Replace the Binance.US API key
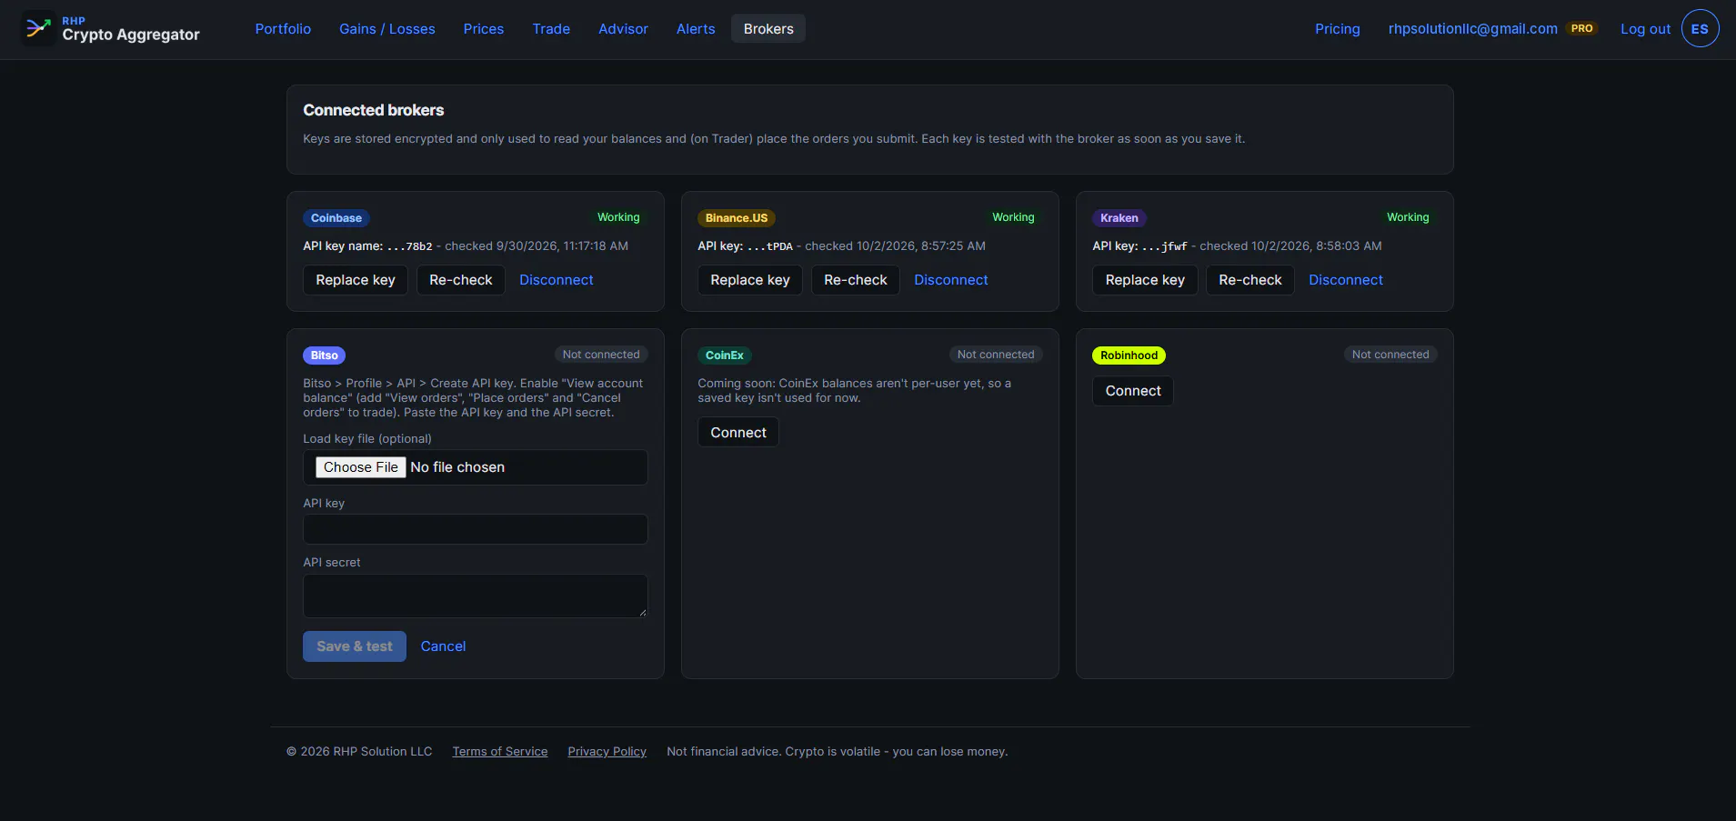 click(750, 280)
